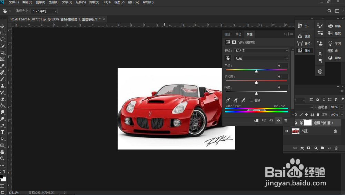Image resolution: width=345 pixels, height=195 pixels.
Task: Select the Rectangle shape tool
Action: 2,145
